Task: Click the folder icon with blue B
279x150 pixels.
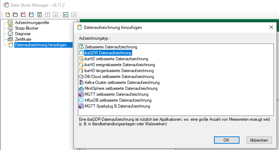Action: tap(31, 15)
